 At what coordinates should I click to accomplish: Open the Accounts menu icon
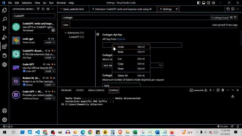point(5,111)
